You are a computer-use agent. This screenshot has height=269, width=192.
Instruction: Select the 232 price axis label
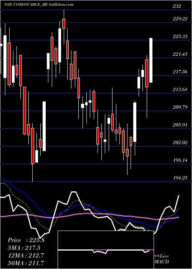pyautogui.click(x=177, y=6)
